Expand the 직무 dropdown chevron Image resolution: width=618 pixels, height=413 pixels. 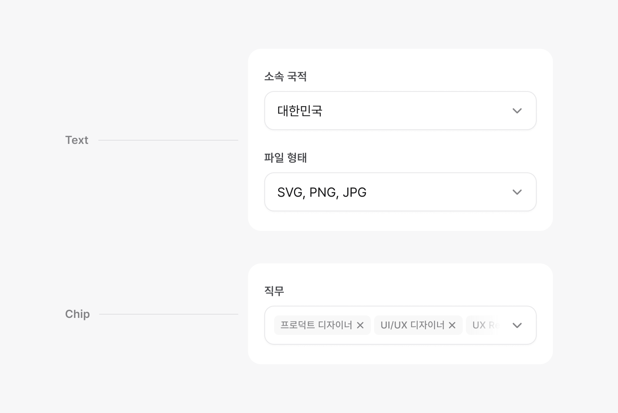point(517,325)
